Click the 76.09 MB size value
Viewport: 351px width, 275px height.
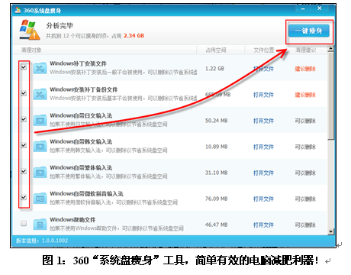click(217, 199)
